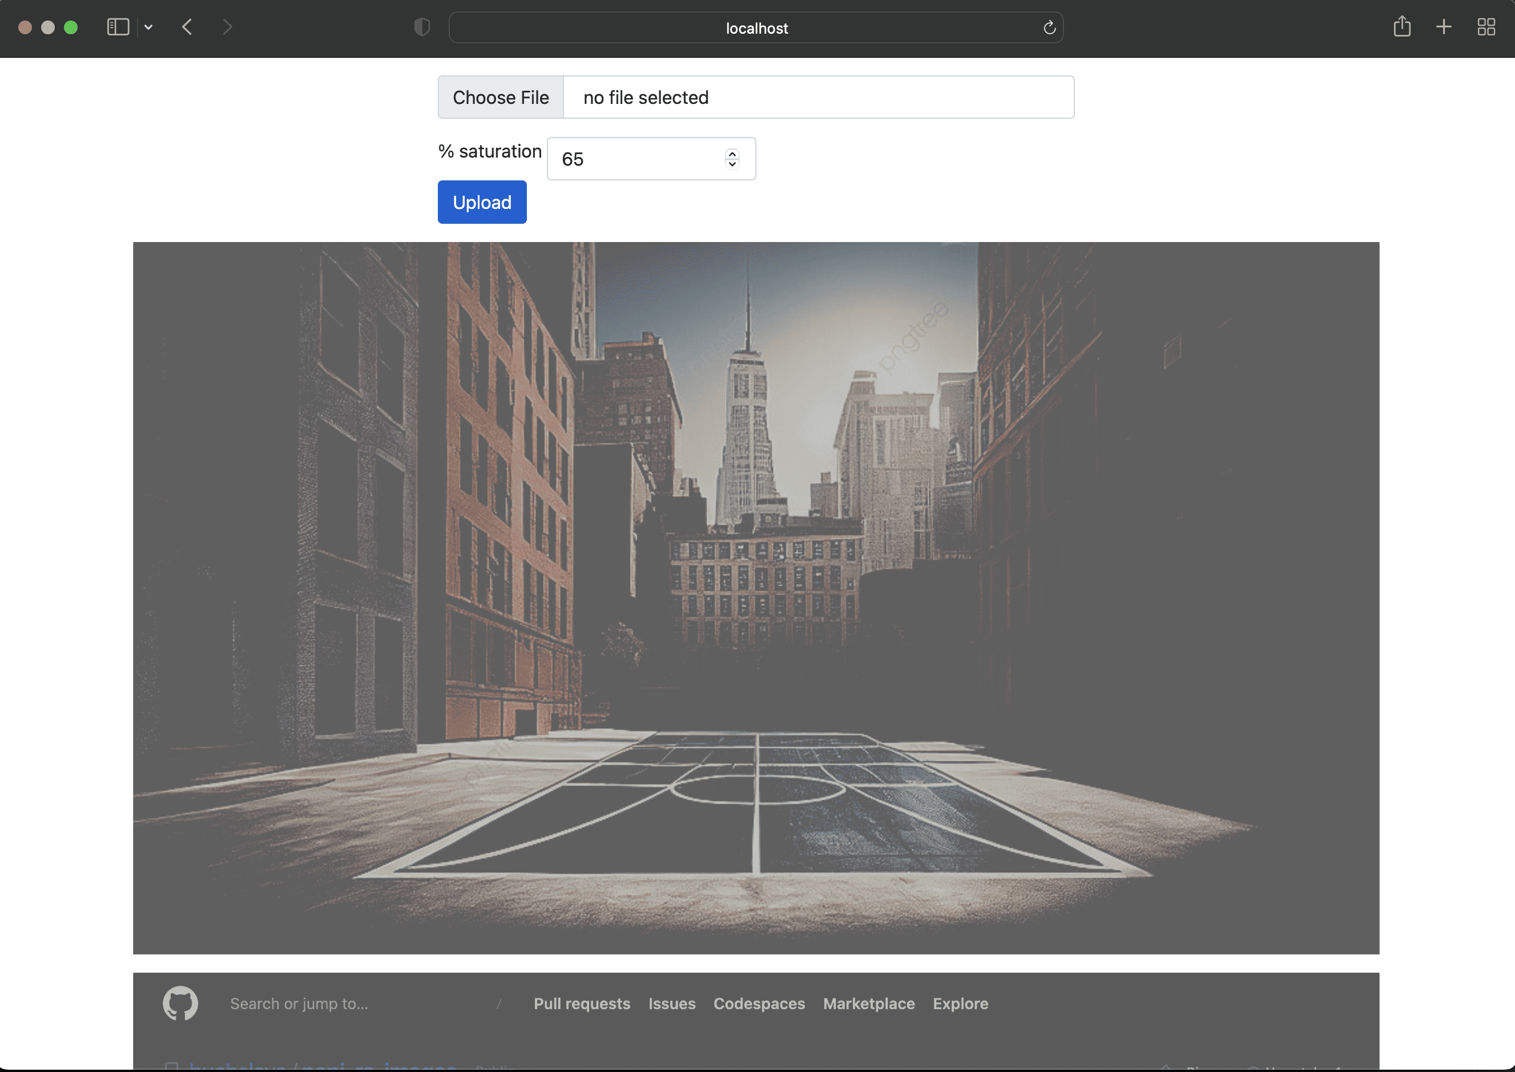The width and height of the screenshot is (1515, 1072).
Task: Expand the sidebar options chevron
Action: coord(148,27)
